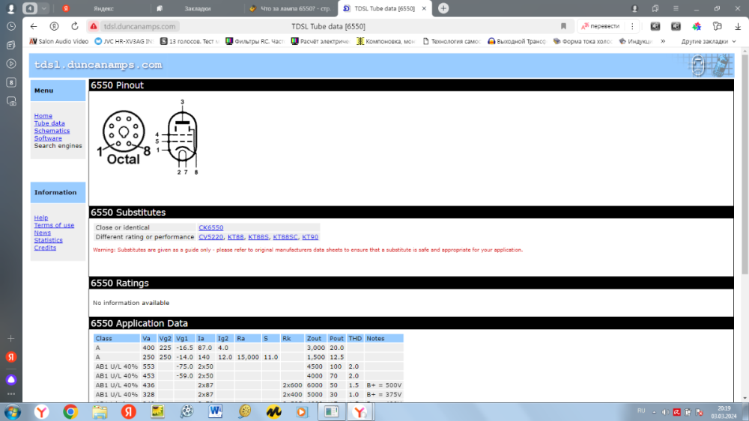This screenshot has width=749, height=421.
Task: Open Google Chrome from the taskbar
Action: tap(70, 411)
